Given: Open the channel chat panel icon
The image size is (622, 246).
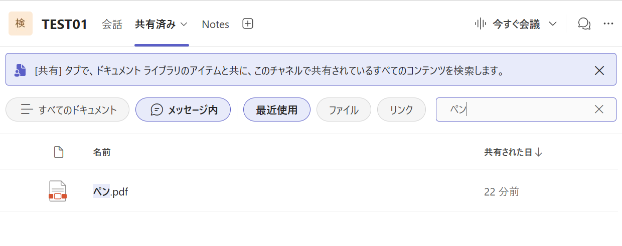Looking at the screenshot, I should pos(584,23).
